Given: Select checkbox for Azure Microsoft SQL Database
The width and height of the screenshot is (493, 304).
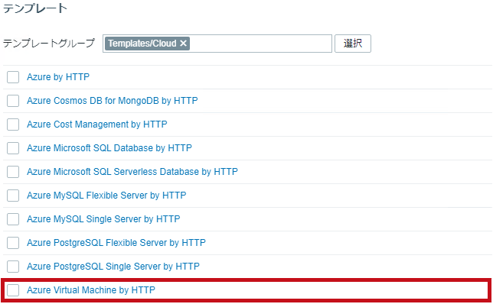Looking at the screenshot, I should tap(13, 148).
